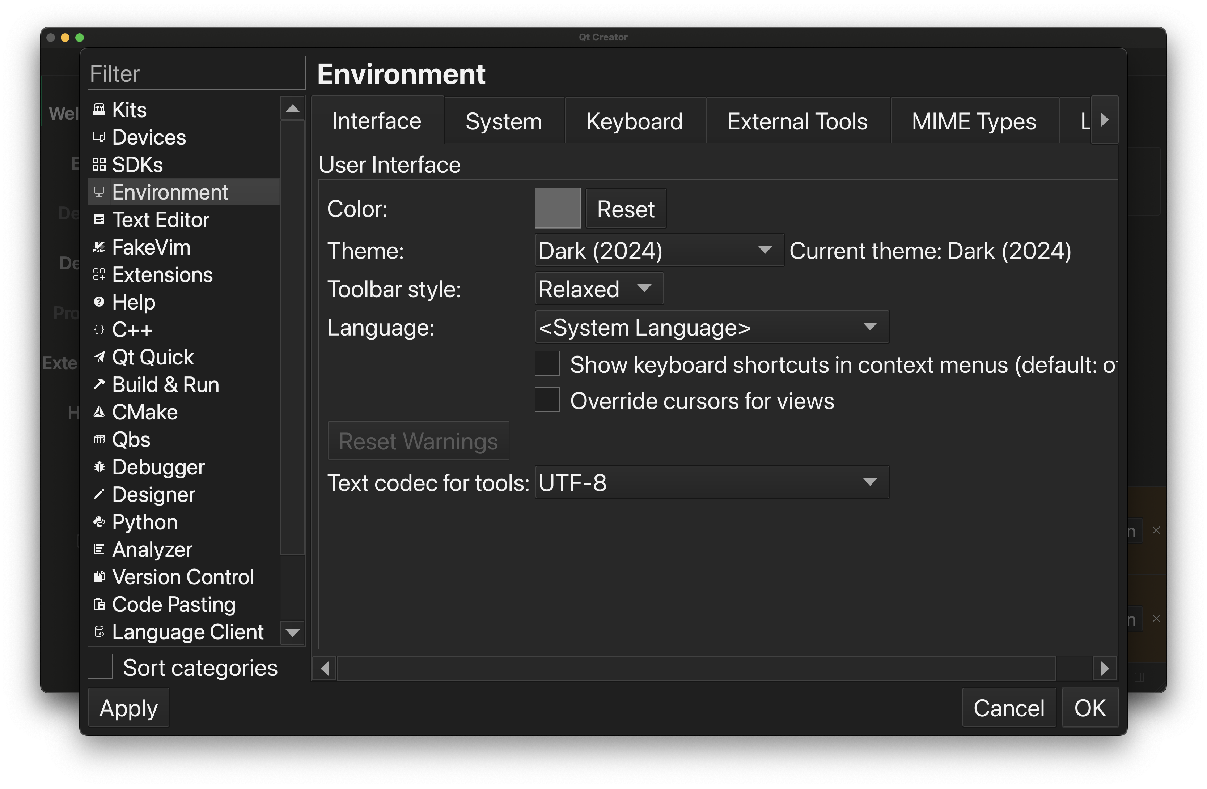The image size is (1207, 789).
Task: Click the Qbs category icon
Action: pos(99,439)
